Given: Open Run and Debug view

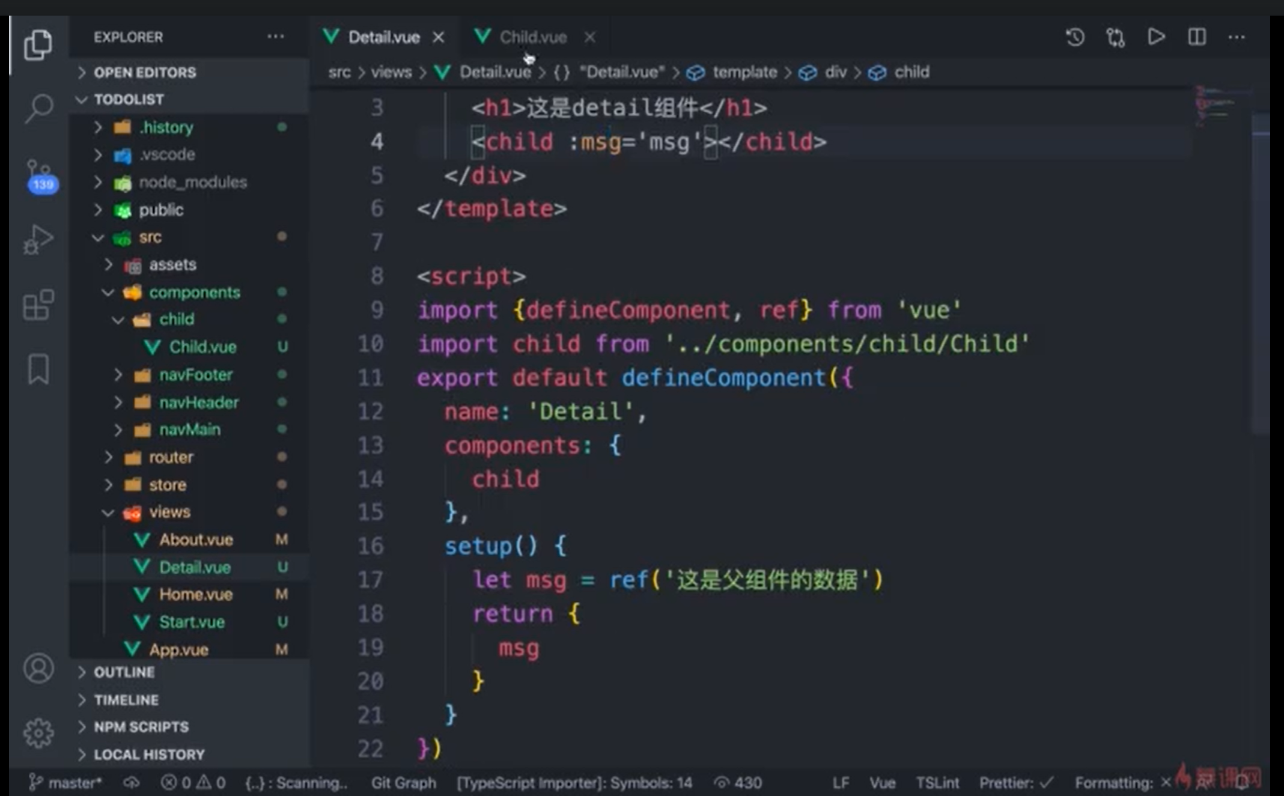Looking at the screenshot, I should (x=39, y=240).
